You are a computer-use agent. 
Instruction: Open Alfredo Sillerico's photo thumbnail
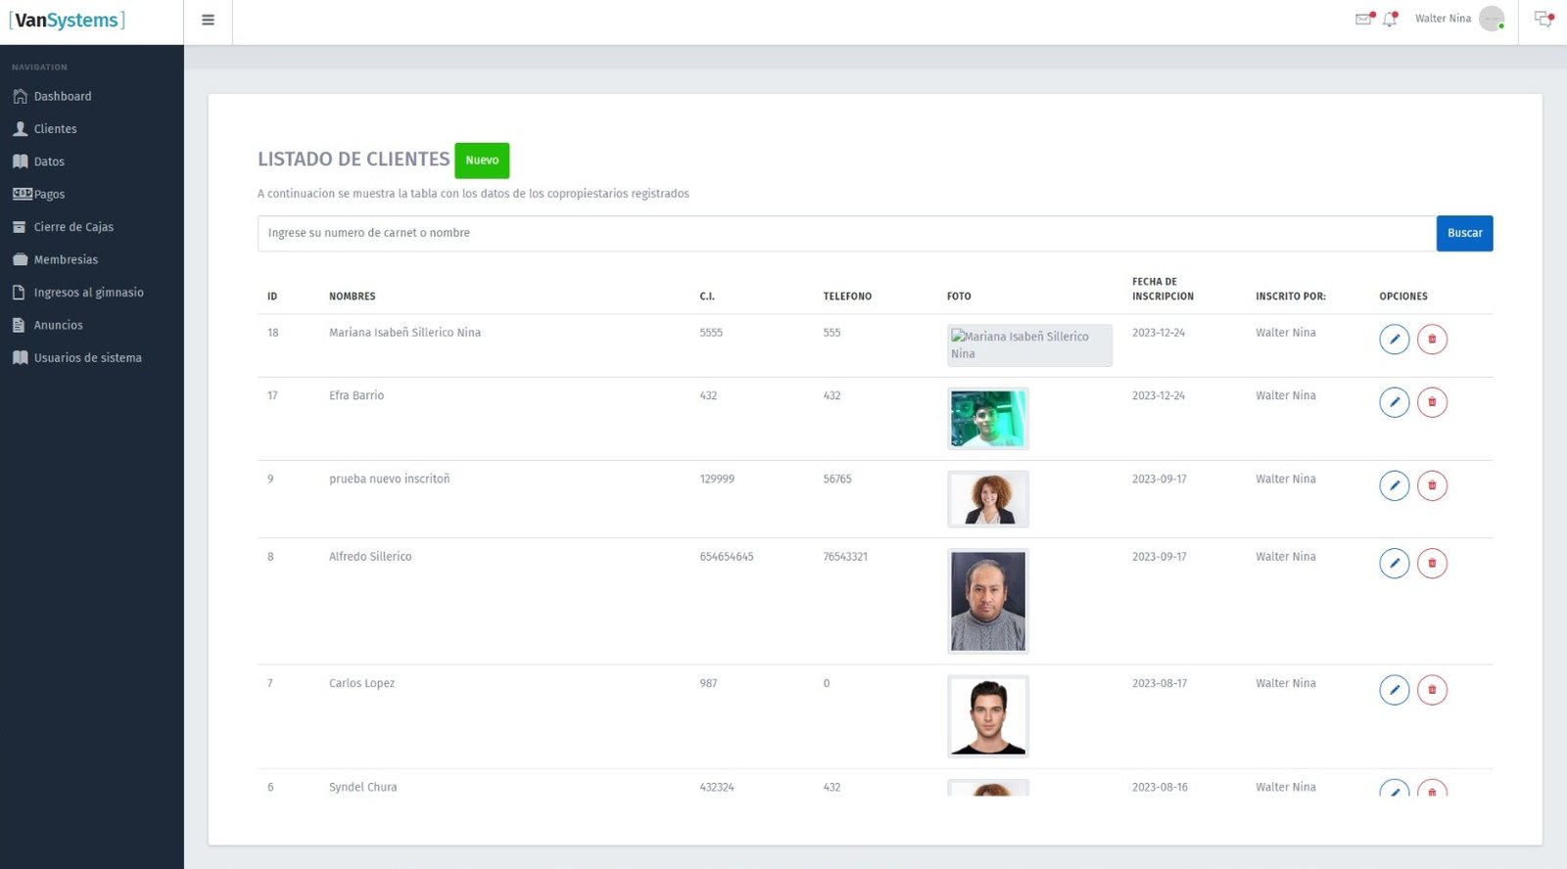[987, 601]
